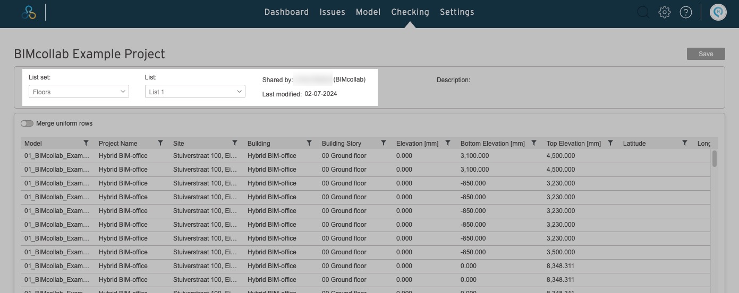Click the Building Story column header
The height and width of the screenshot is (293, 739).
pyautogui.click(x=342, y=144)
